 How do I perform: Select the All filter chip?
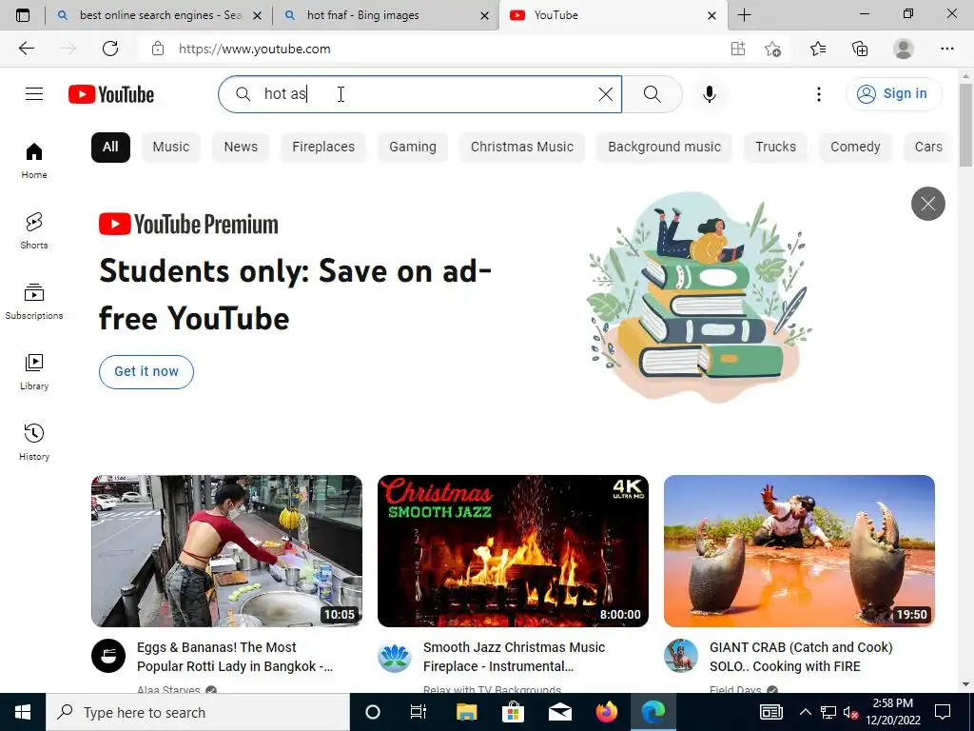click(110, 148)
